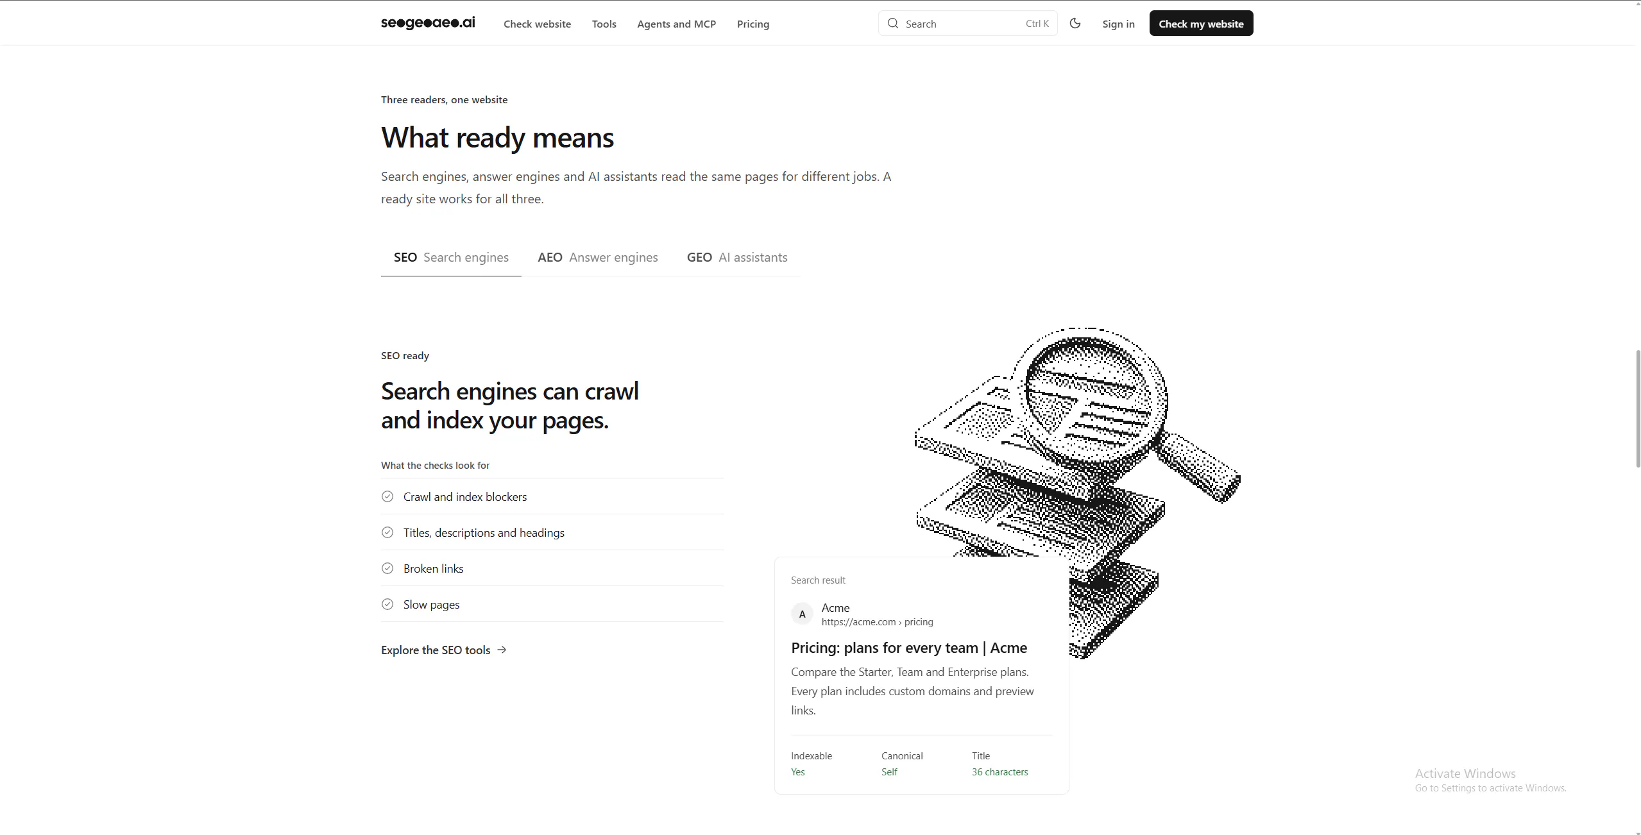Viewport: 1641px width, 835px height.
Task: Click the Broken links row
Action: (x=552, y=568)
